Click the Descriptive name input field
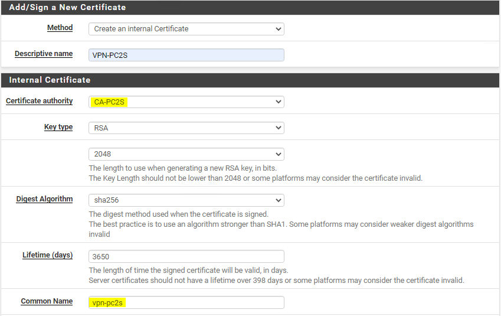 tap(186, 55)
